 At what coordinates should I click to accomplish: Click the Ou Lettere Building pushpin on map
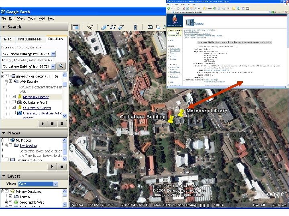[x=171, y=119]
